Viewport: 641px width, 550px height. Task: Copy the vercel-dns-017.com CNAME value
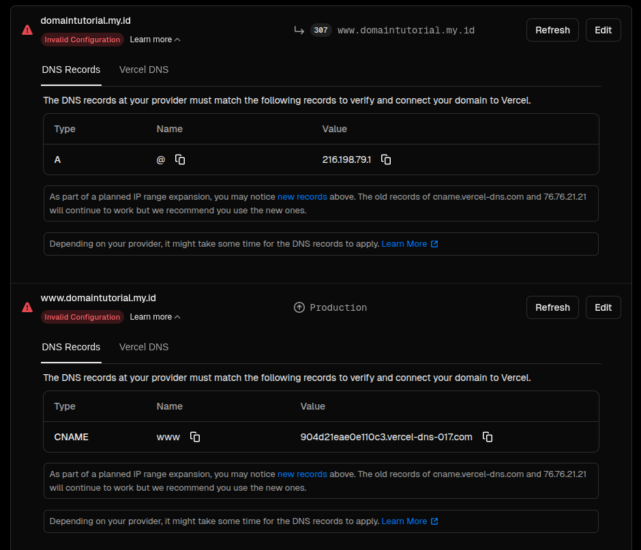tap(488, 437)
